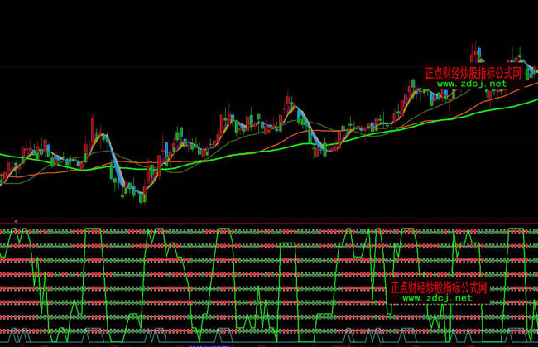
Task: Click the rectangular flat-top oscillator plateau mid-panel
Action: click(286, 246)
